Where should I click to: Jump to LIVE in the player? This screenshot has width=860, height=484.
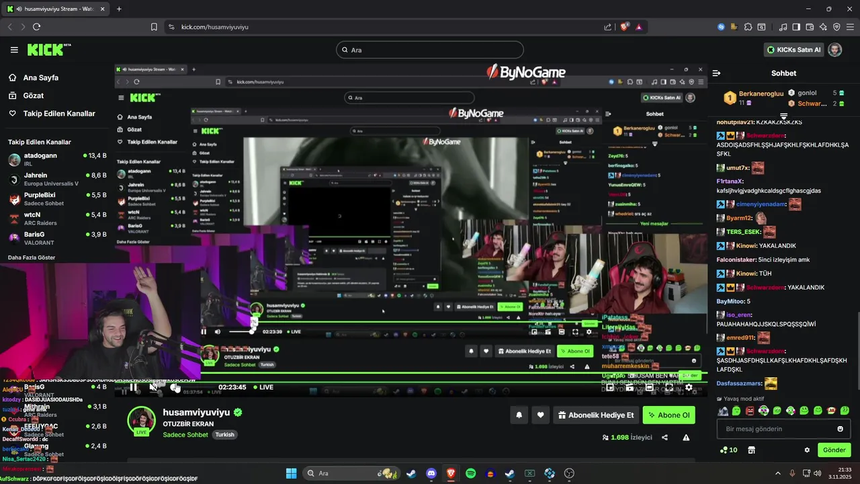tap(263, 387)
